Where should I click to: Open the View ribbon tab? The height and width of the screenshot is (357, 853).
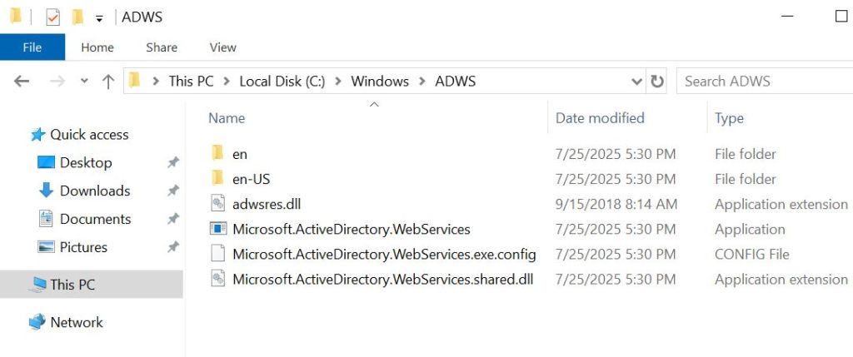coord(222,47)
